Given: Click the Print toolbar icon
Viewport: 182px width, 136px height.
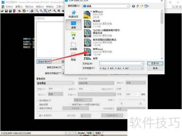Looking at the screenshot, I should [32, 11].
